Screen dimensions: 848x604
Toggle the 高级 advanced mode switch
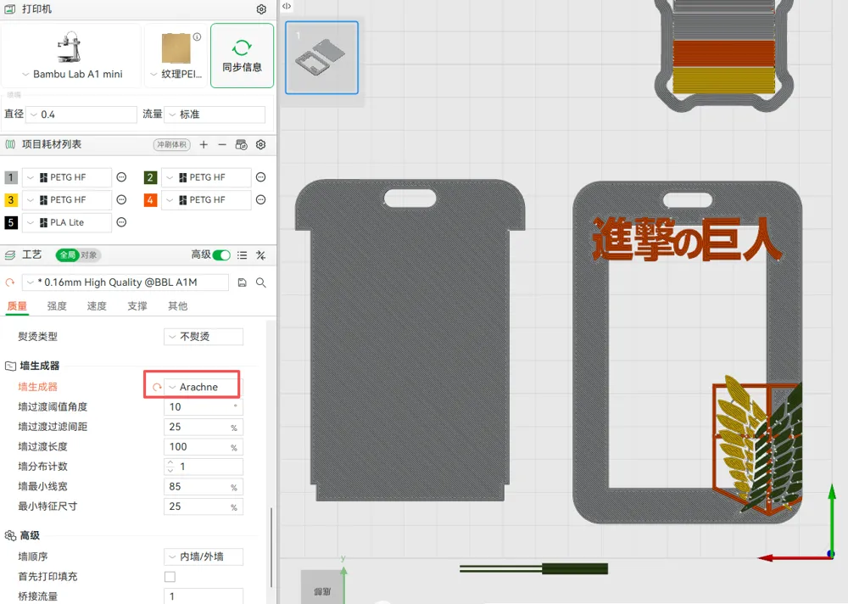tap(221, 254)
